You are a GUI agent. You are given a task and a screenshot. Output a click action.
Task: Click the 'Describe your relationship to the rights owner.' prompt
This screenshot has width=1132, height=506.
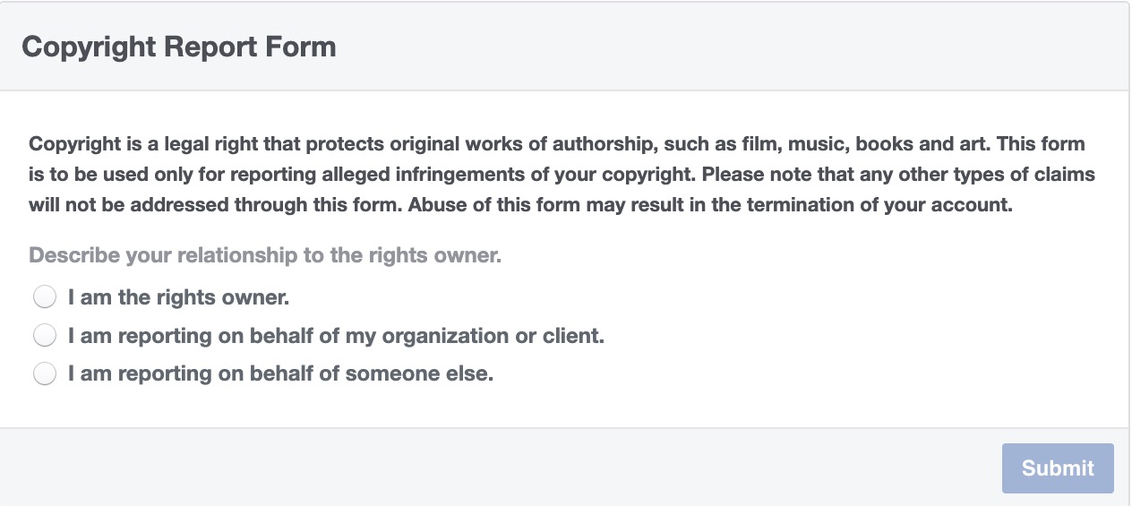(x=265, y=255)
